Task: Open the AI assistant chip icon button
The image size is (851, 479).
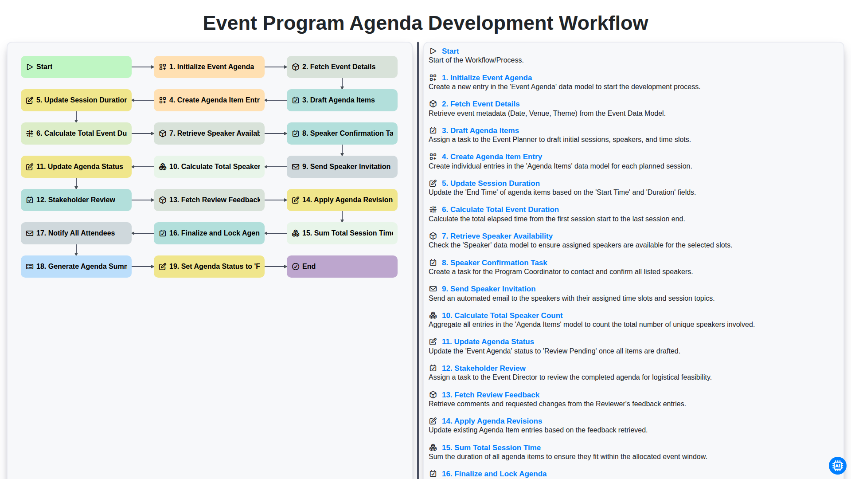Action: click(x=837, y=466)
